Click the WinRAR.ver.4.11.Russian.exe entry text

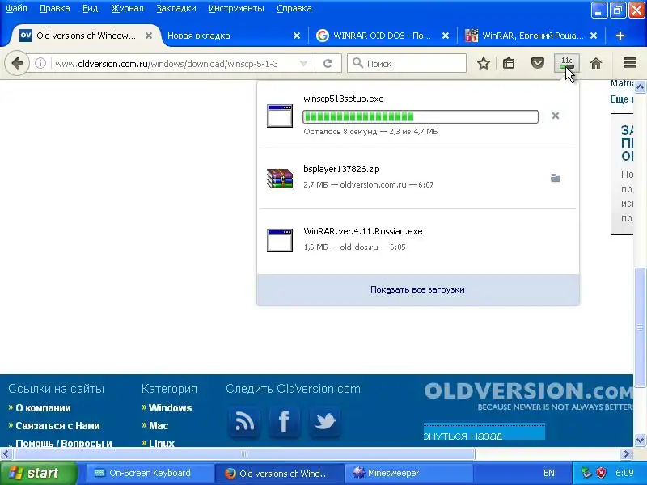click(362, 231)
